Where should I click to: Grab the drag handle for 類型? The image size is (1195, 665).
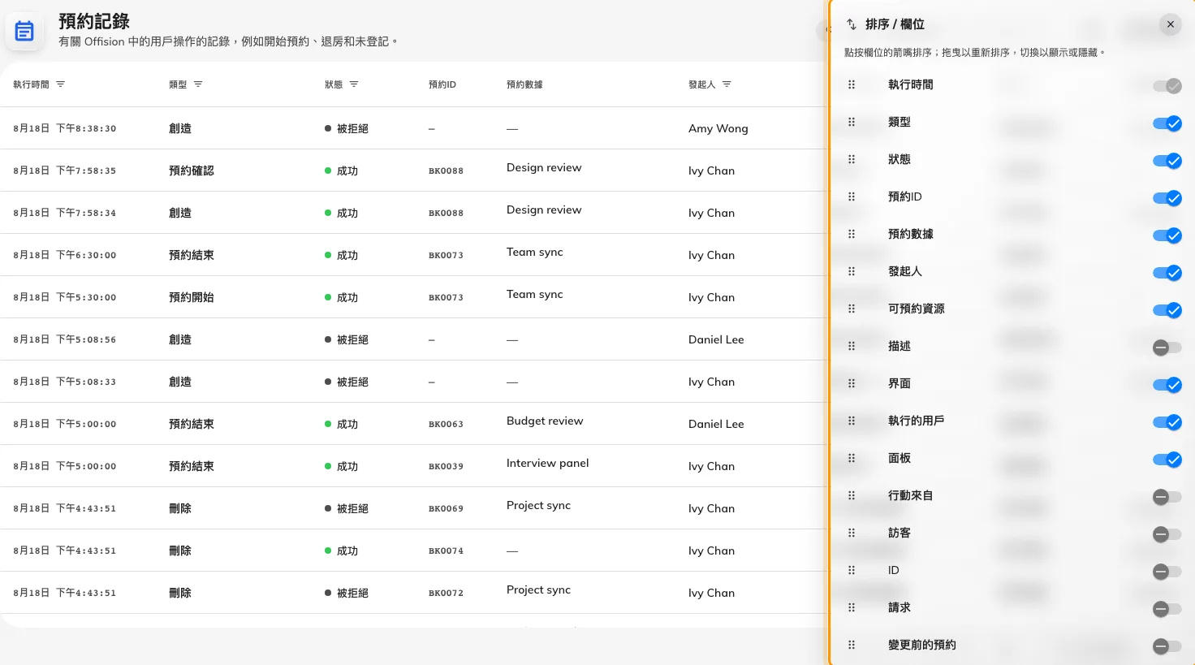pyautogui.click(x=852, y=122)
